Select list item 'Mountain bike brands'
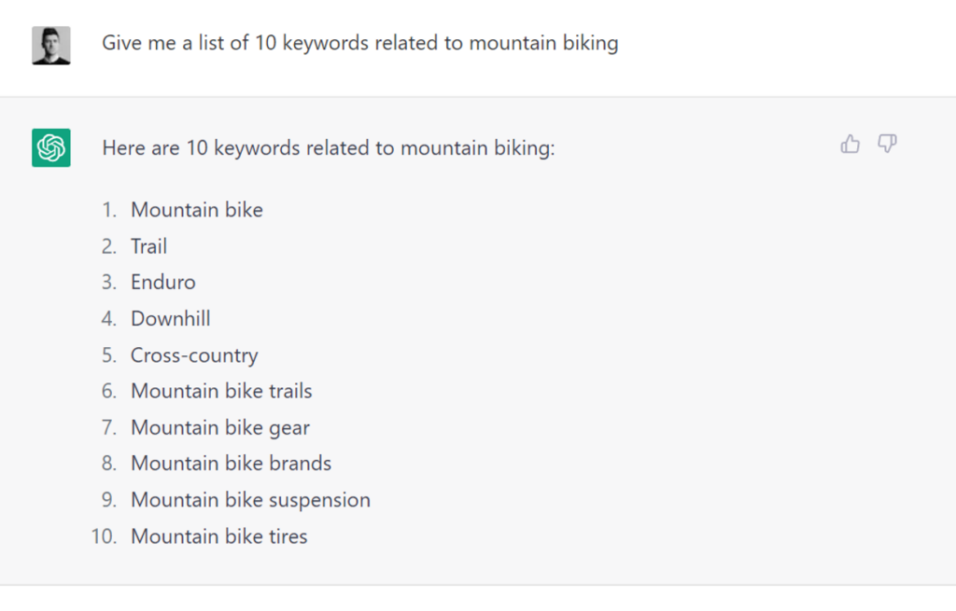 point(232,464)
